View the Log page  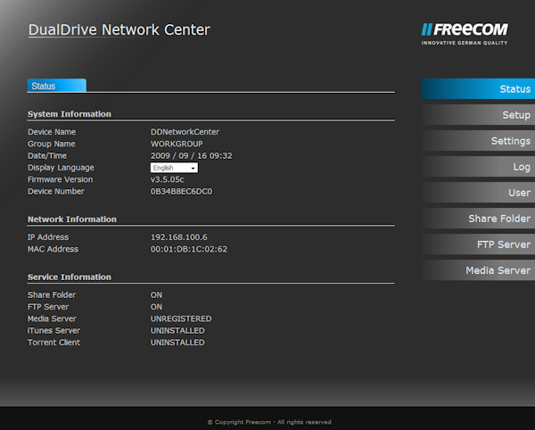[x=477, y=167]
